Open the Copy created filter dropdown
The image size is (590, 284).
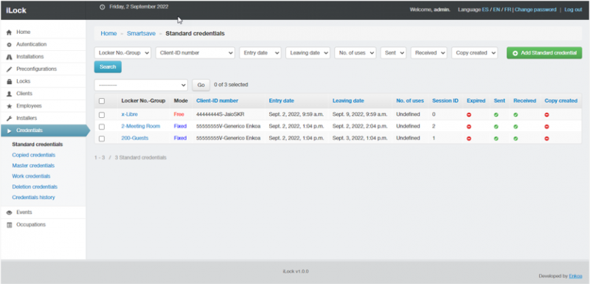[474, 53]
